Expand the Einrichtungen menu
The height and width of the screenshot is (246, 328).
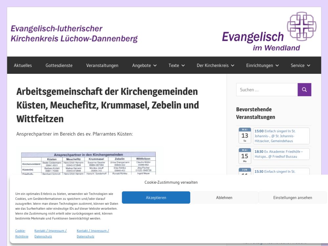pyautogui.click(x=262, y=65)
